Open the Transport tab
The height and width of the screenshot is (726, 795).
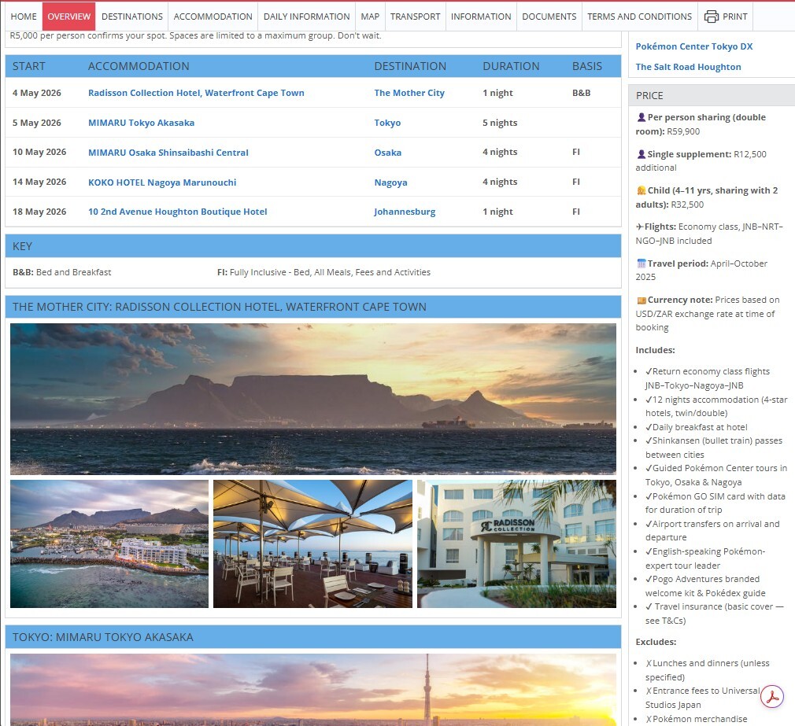(416, 17)
